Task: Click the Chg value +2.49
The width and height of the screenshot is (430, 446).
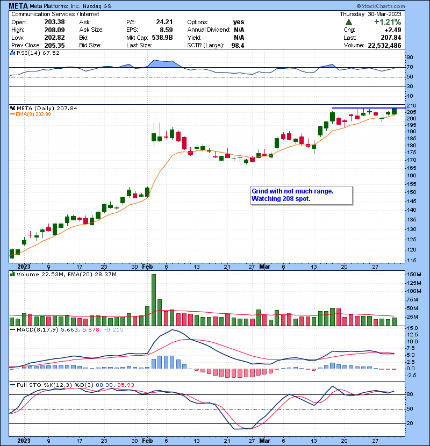Action: pos(393,30)
